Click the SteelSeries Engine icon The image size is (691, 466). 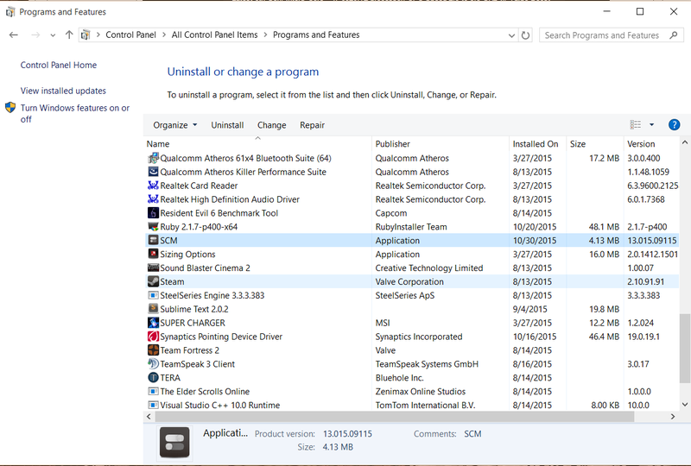click(x=153, y=295)
